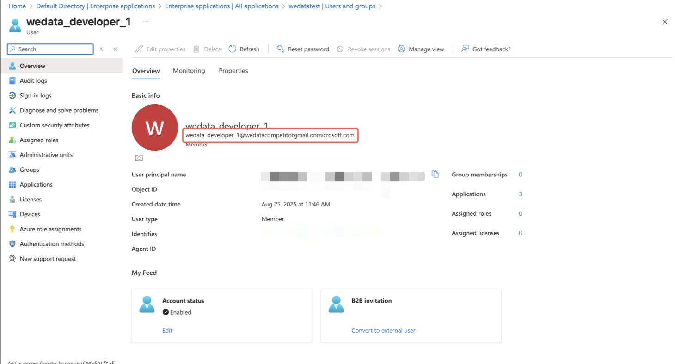Select the Overview tab
The width and height of the screenshot is (675, 364).
tap(146, 71)
